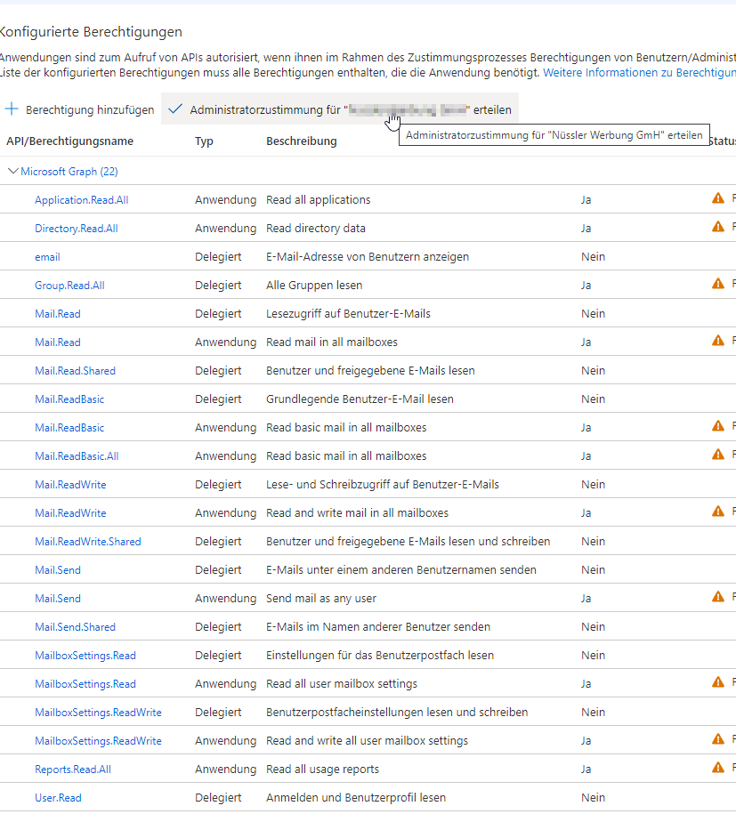736x822 pixels.
Task: Click the warning icon in the Group.Read.All row
Action: pos(718,284)
